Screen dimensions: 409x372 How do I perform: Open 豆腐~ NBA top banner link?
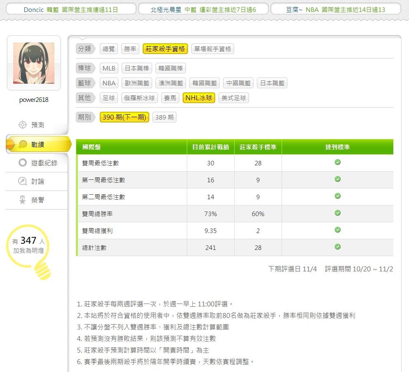[336, 9]
